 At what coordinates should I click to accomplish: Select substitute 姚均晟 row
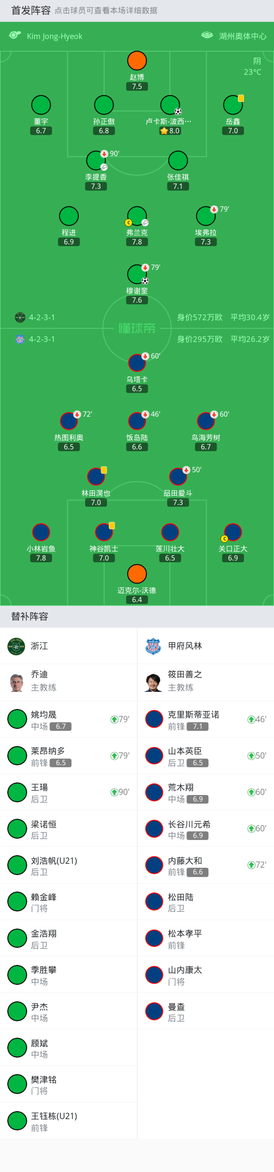(x=68, y=719)
